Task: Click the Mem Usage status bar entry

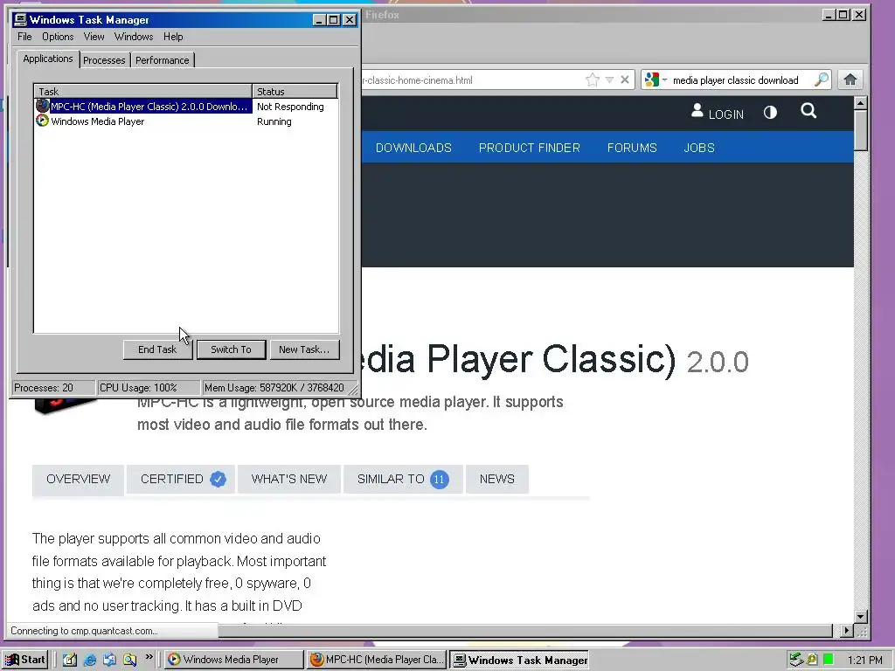Action: (x=274, y=387)
